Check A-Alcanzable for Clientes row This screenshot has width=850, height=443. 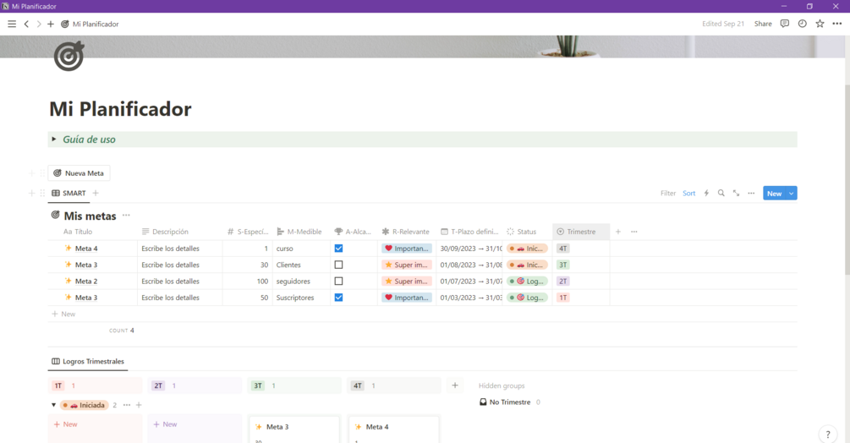point(339,265)
